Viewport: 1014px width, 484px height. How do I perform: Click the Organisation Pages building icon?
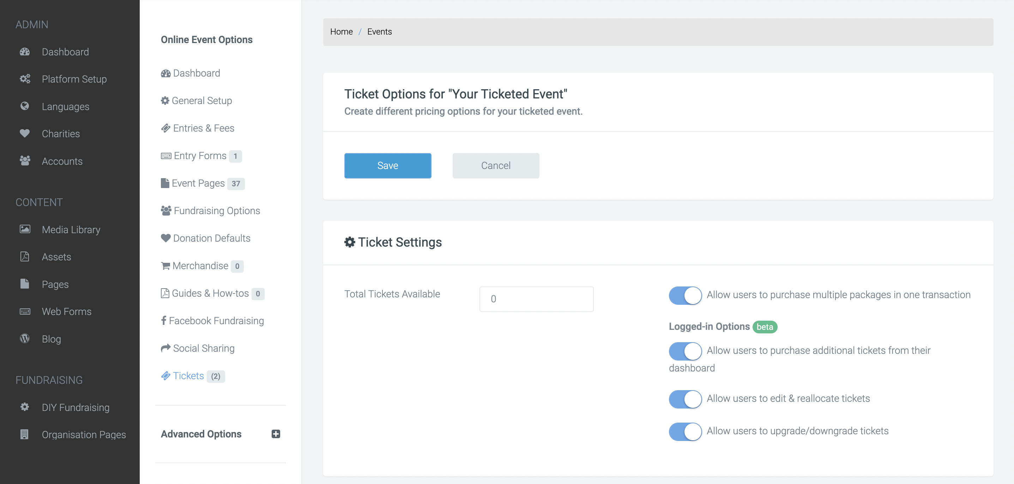[24, 434]
